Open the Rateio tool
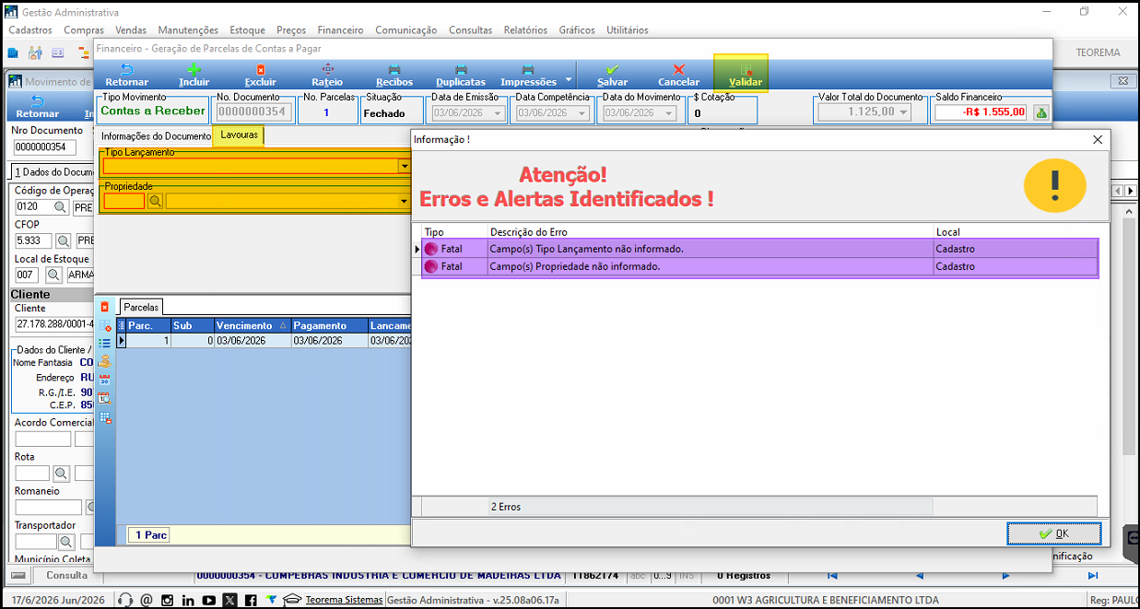This screenshot has height=609, width=1140. (x=327, y=76)
